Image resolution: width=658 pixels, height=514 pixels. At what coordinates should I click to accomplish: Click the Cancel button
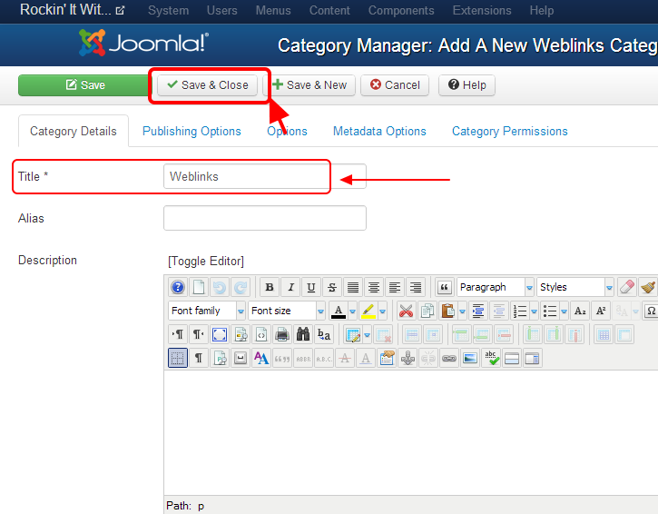[395, 85]
